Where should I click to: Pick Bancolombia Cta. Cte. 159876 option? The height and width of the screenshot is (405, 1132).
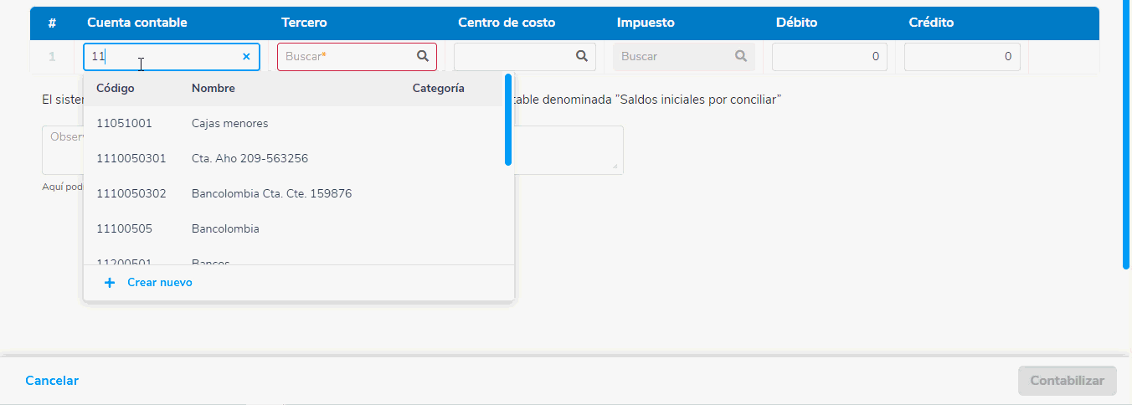click(x=271, y=193)
